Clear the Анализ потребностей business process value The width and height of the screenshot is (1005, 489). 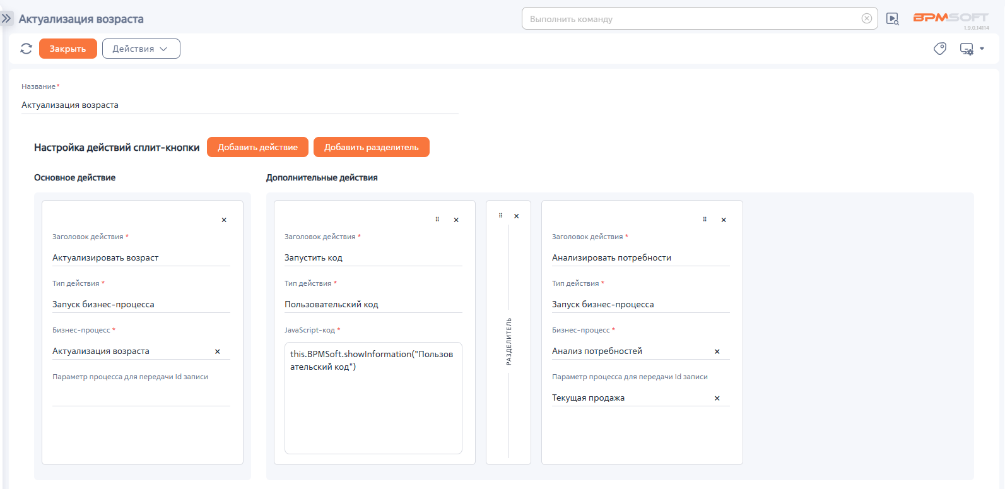click(717, 351)
